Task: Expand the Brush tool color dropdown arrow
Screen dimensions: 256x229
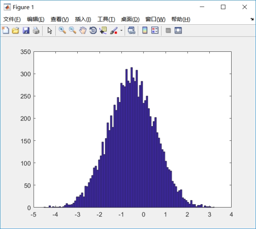Action: 121,31
